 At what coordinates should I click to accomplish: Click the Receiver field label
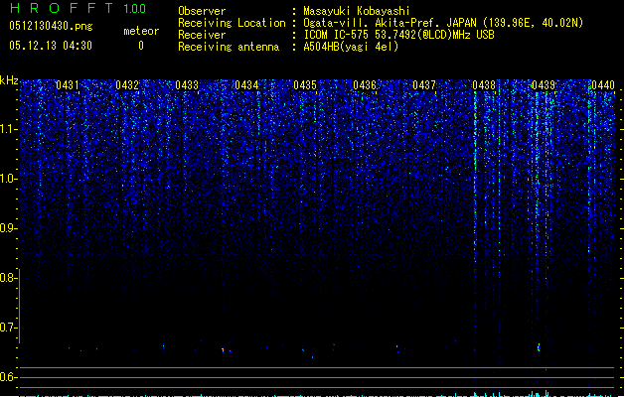coord(202,35)
